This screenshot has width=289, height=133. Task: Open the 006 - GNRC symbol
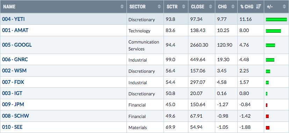pyautogui.click(x=15, y=60)
